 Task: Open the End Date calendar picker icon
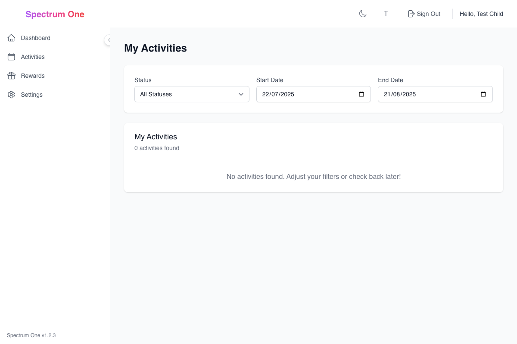[483, 94]
